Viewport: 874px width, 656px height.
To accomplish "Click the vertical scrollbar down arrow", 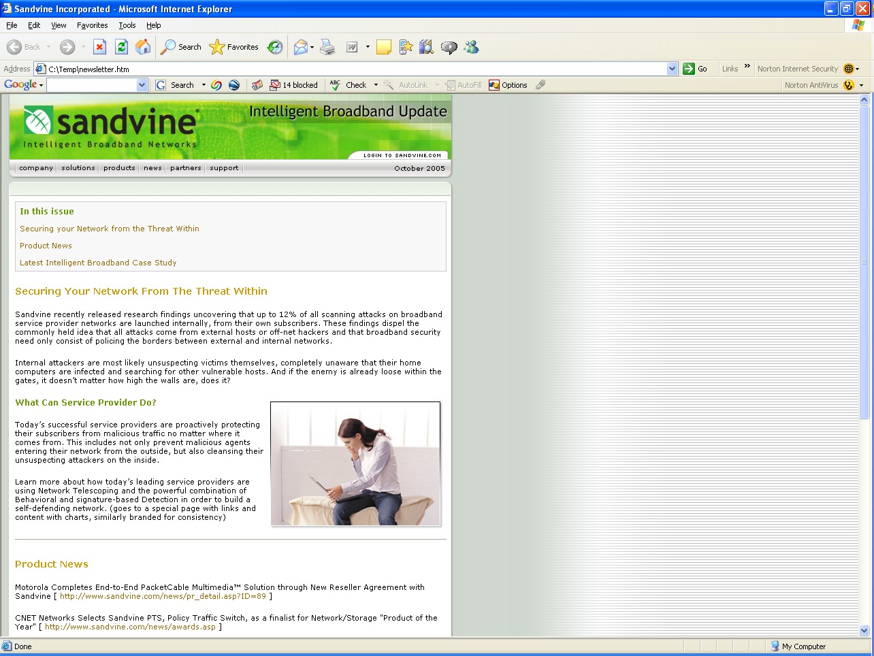I will pos(864,630).
